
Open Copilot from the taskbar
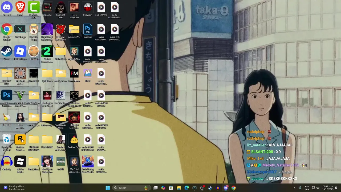(163, 188)
